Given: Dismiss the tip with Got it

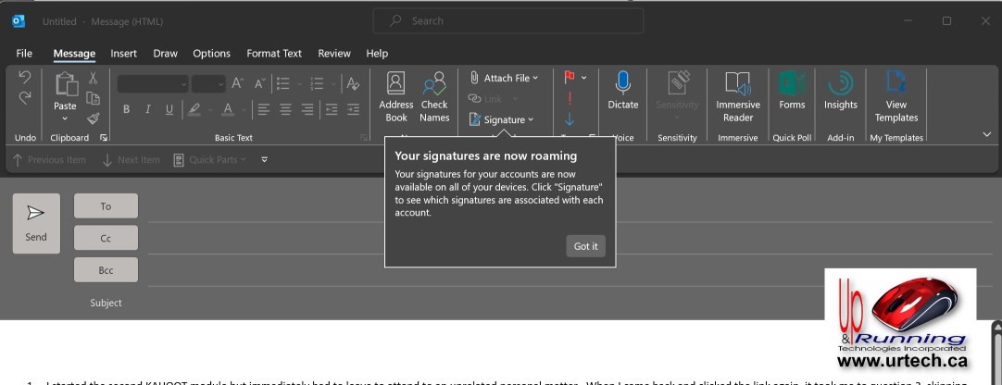Looking at the screenshot, I should click(x=585, y=246).
